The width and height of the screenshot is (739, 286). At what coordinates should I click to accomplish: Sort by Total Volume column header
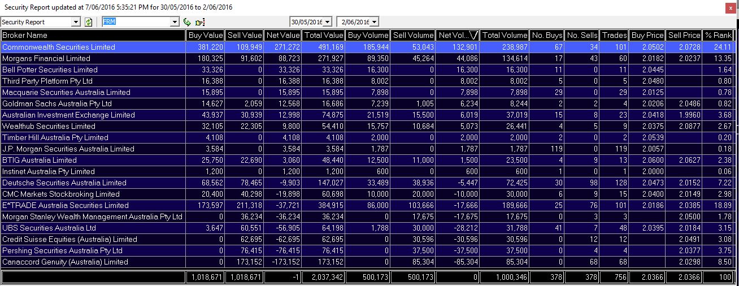coord(505,35)
